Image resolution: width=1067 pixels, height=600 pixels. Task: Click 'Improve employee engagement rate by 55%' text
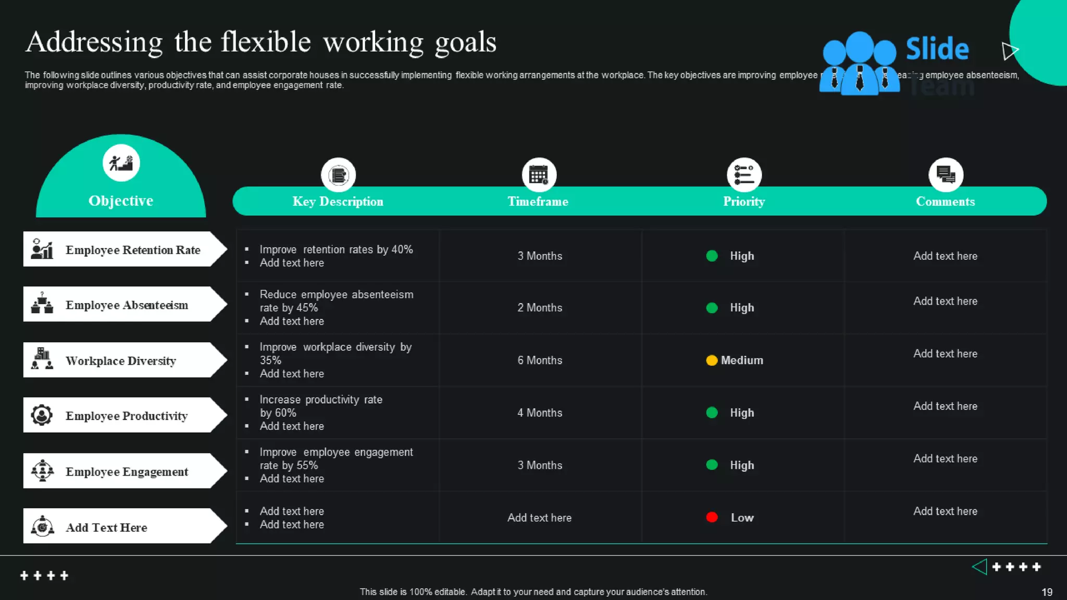click(337, 459)
